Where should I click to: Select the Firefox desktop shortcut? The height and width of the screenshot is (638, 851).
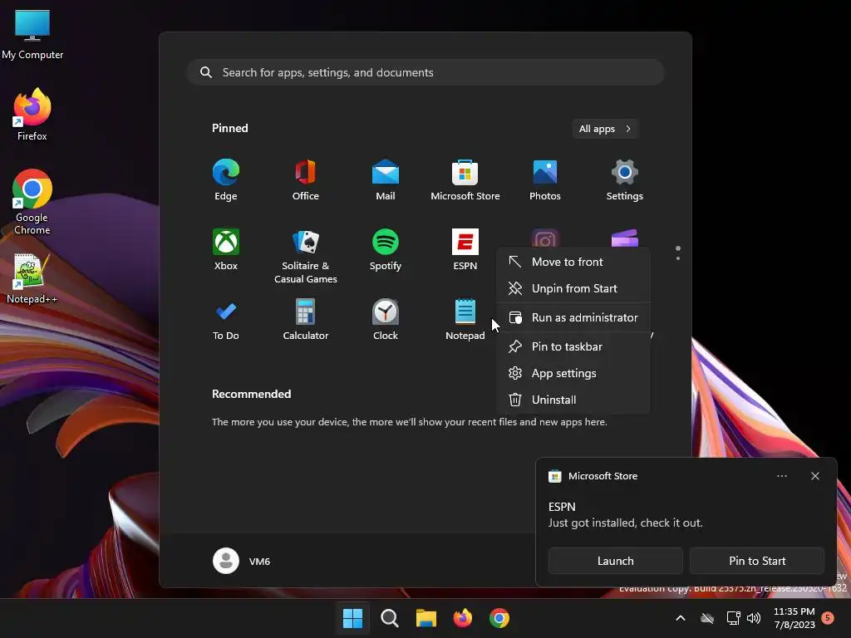click(x=32, y=115)
